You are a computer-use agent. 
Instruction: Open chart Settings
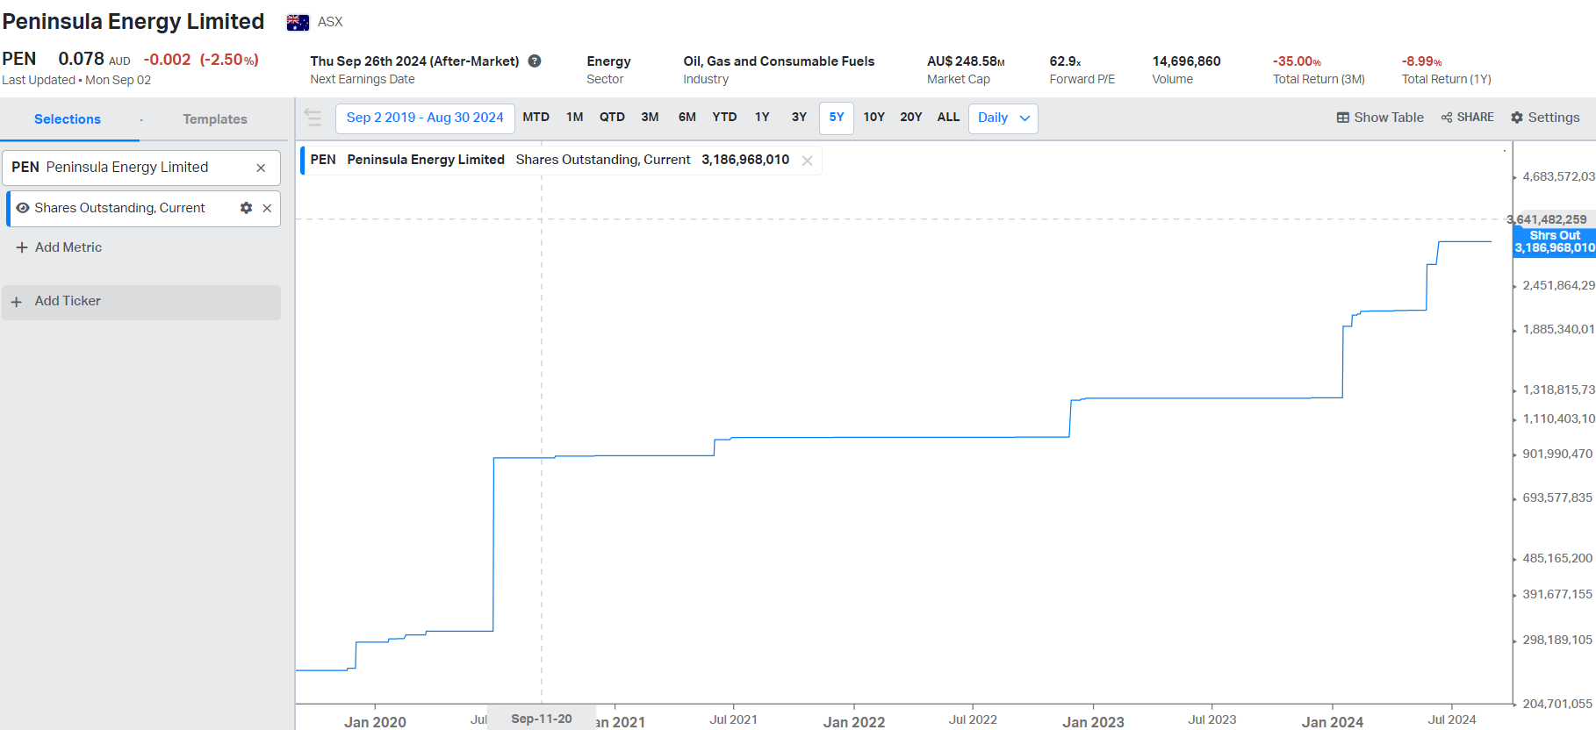click(x=1545, y=118)
